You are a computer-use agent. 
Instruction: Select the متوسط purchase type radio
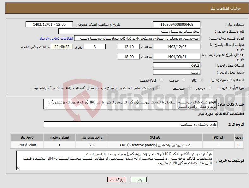(x=189, y=88)
